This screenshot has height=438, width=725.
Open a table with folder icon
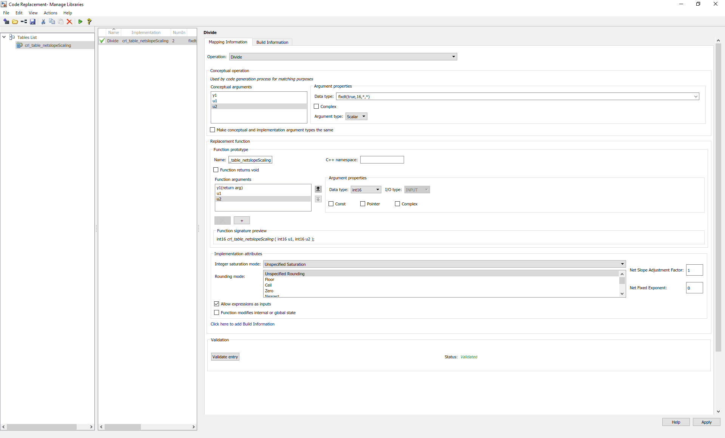(15, 22)
